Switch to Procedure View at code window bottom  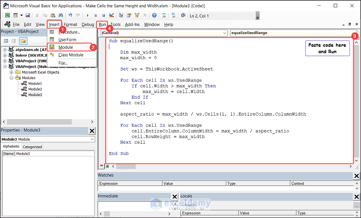[x=102, y=166]
